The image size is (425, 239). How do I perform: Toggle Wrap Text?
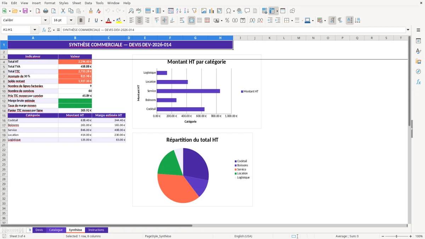click(182, 21)
